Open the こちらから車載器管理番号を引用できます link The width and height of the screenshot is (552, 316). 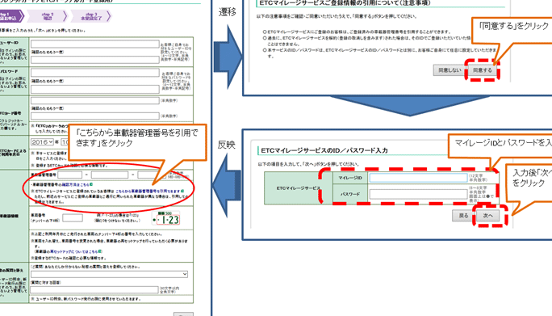148,192
